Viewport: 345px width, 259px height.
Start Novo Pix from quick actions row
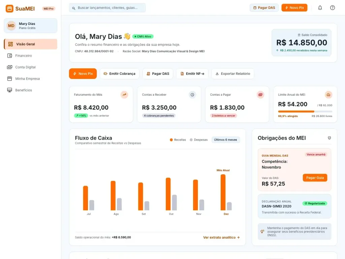83,74
